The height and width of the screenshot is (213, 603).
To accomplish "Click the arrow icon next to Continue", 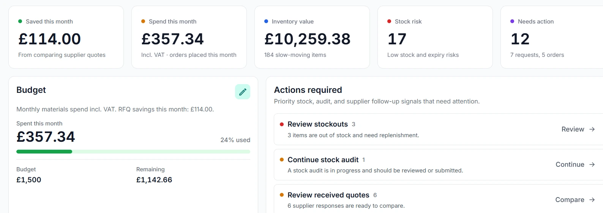I will (592, 164).
